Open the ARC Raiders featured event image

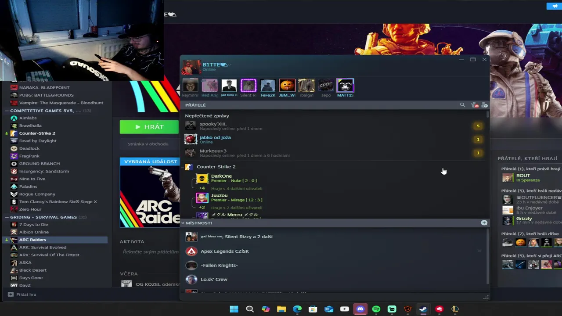click(x=150, y=196)
